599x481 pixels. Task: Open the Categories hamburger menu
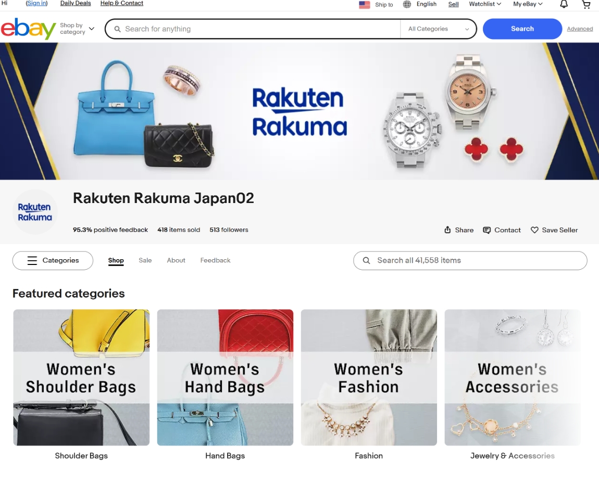click(53, 260)
